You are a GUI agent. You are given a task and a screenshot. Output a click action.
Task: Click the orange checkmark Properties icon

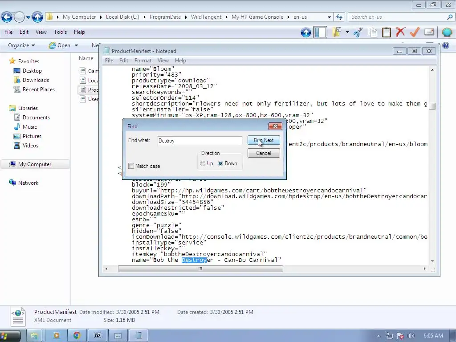pos(415,32)
